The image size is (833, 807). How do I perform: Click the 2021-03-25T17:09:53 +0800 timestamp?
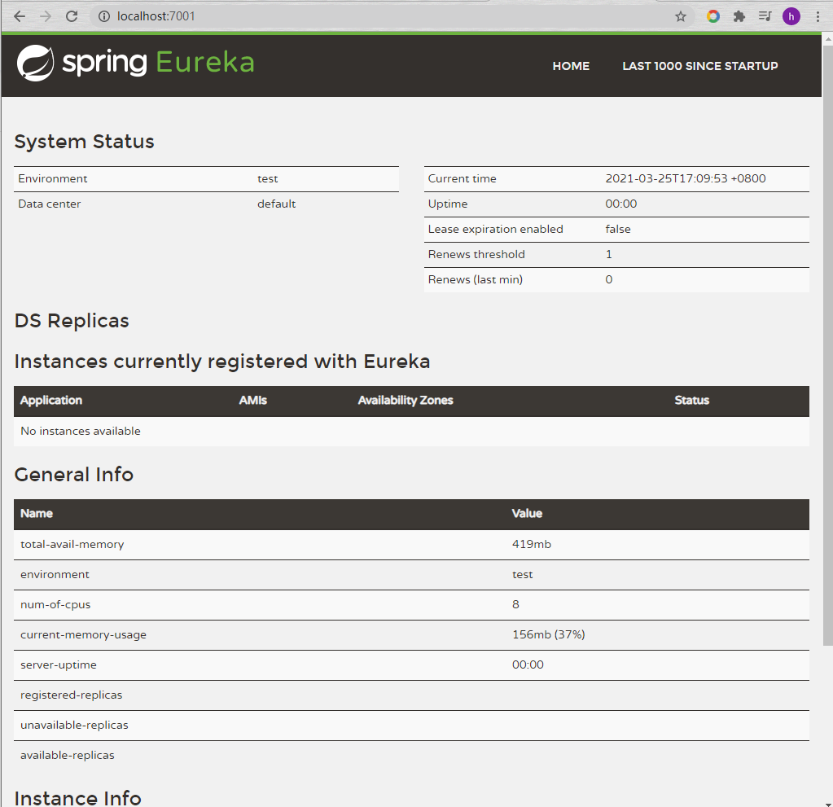tap(686, 178)
